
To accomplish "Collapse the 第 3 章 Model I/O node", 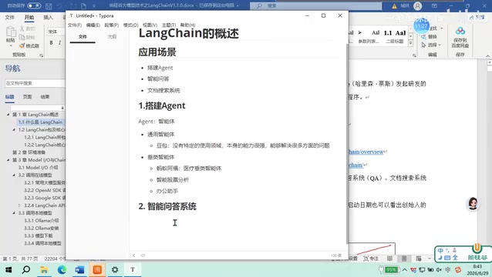I will pyautogui.click(x=8, y=160).
